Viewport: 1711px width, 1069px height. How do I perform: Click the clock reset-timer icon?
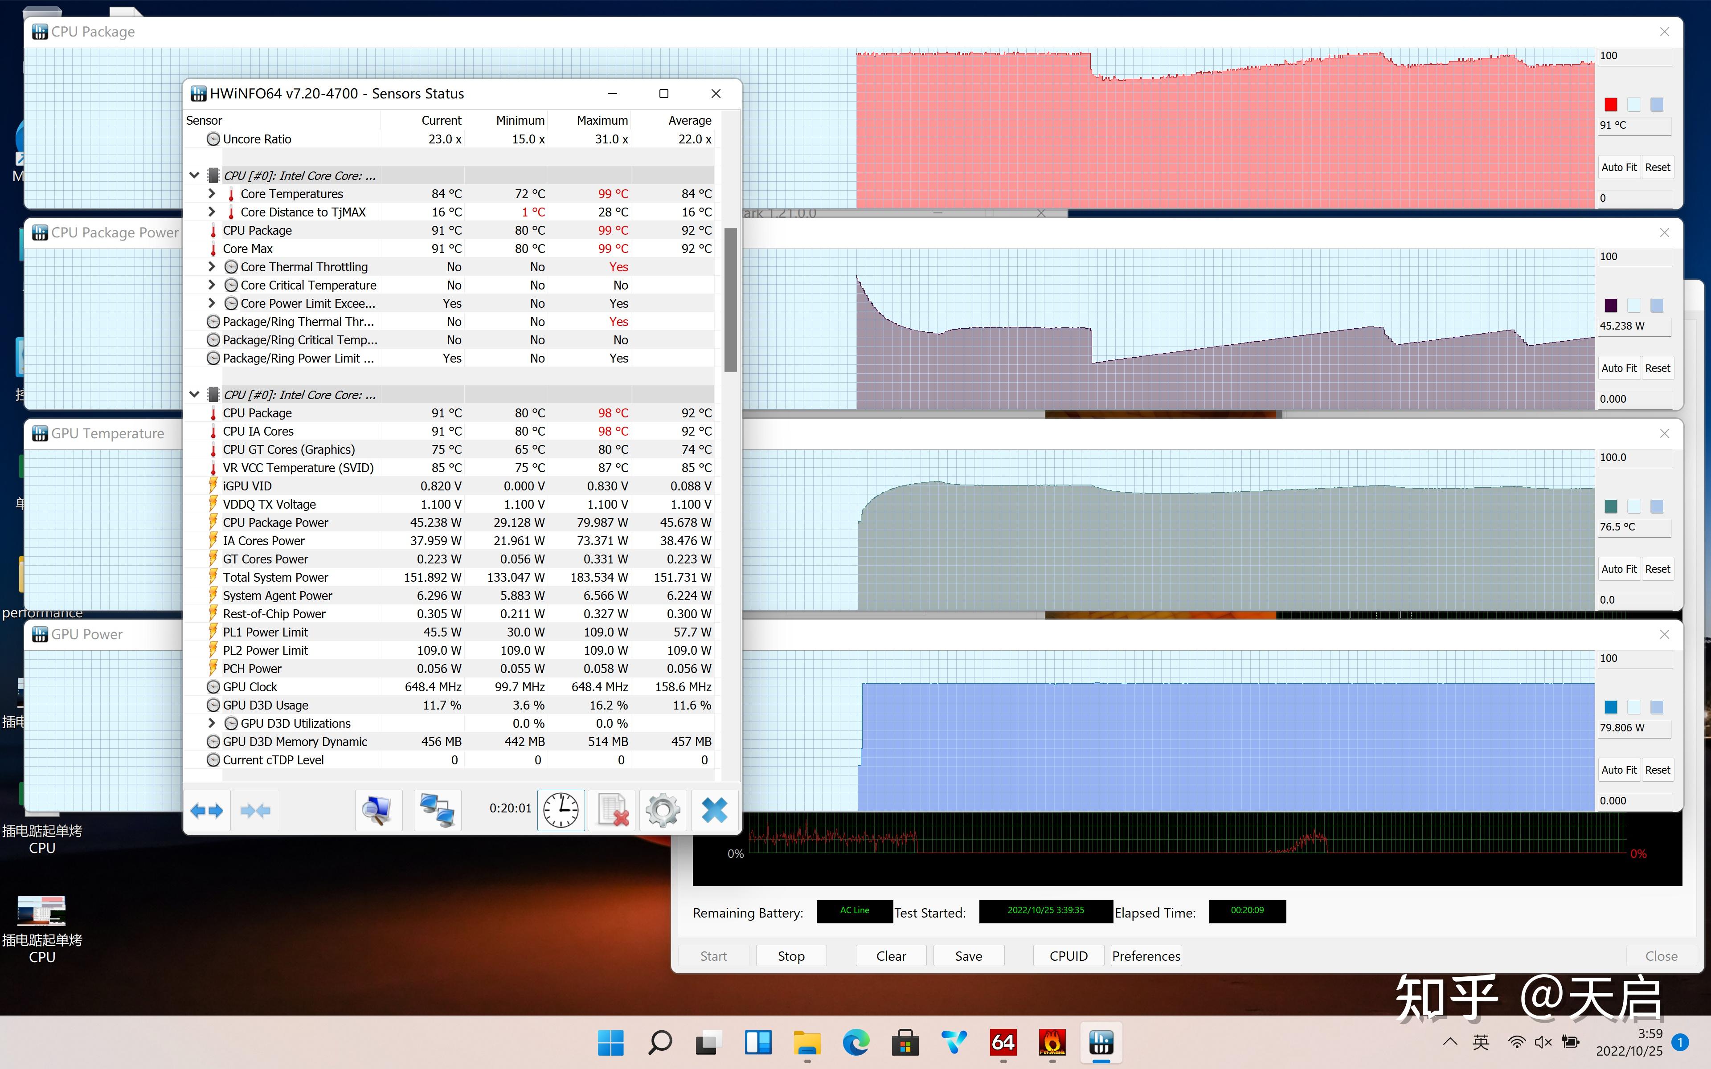561,810
